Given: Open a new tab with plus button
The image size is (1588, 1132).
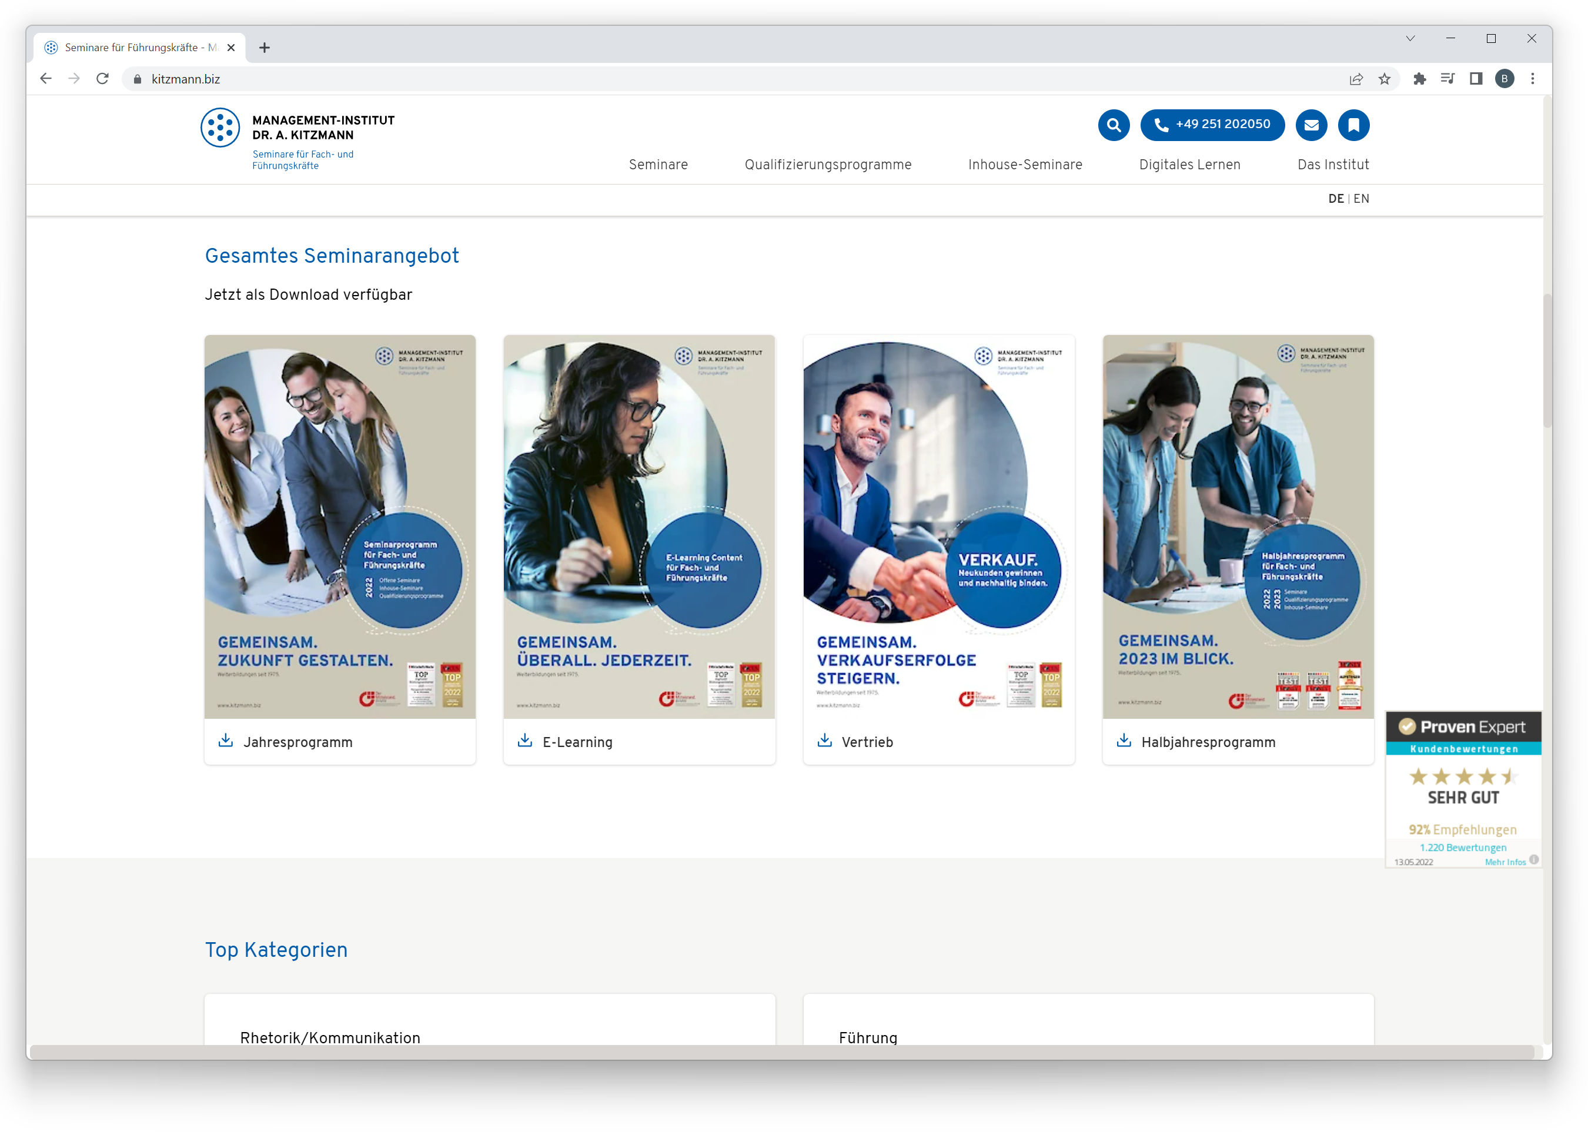Looking at the screenshot, I should 264,48.
